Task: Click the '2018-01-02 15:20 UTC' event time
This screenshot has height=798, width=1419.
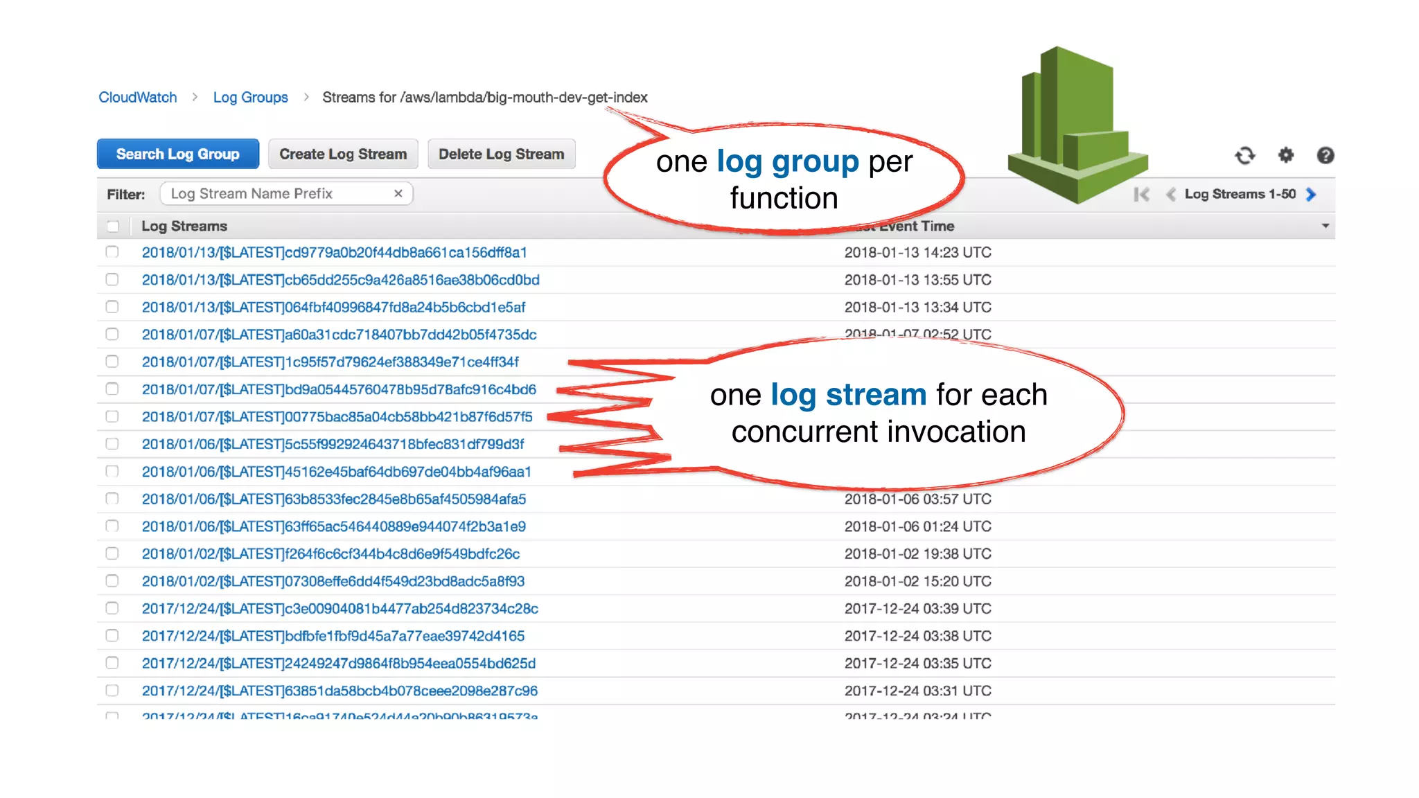Action: (918, 581)
